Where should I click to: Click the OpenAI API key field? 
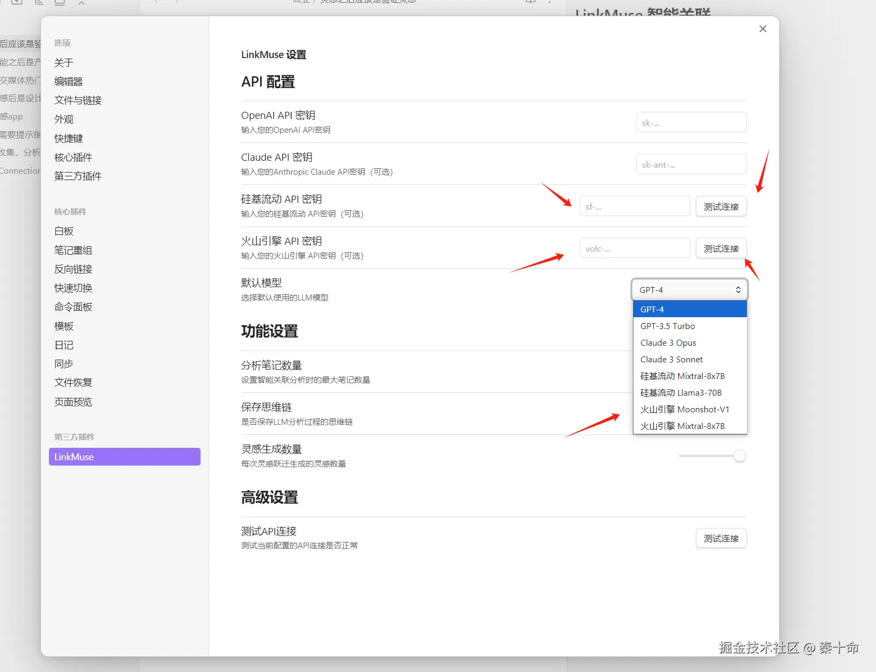tap(691, 122)
